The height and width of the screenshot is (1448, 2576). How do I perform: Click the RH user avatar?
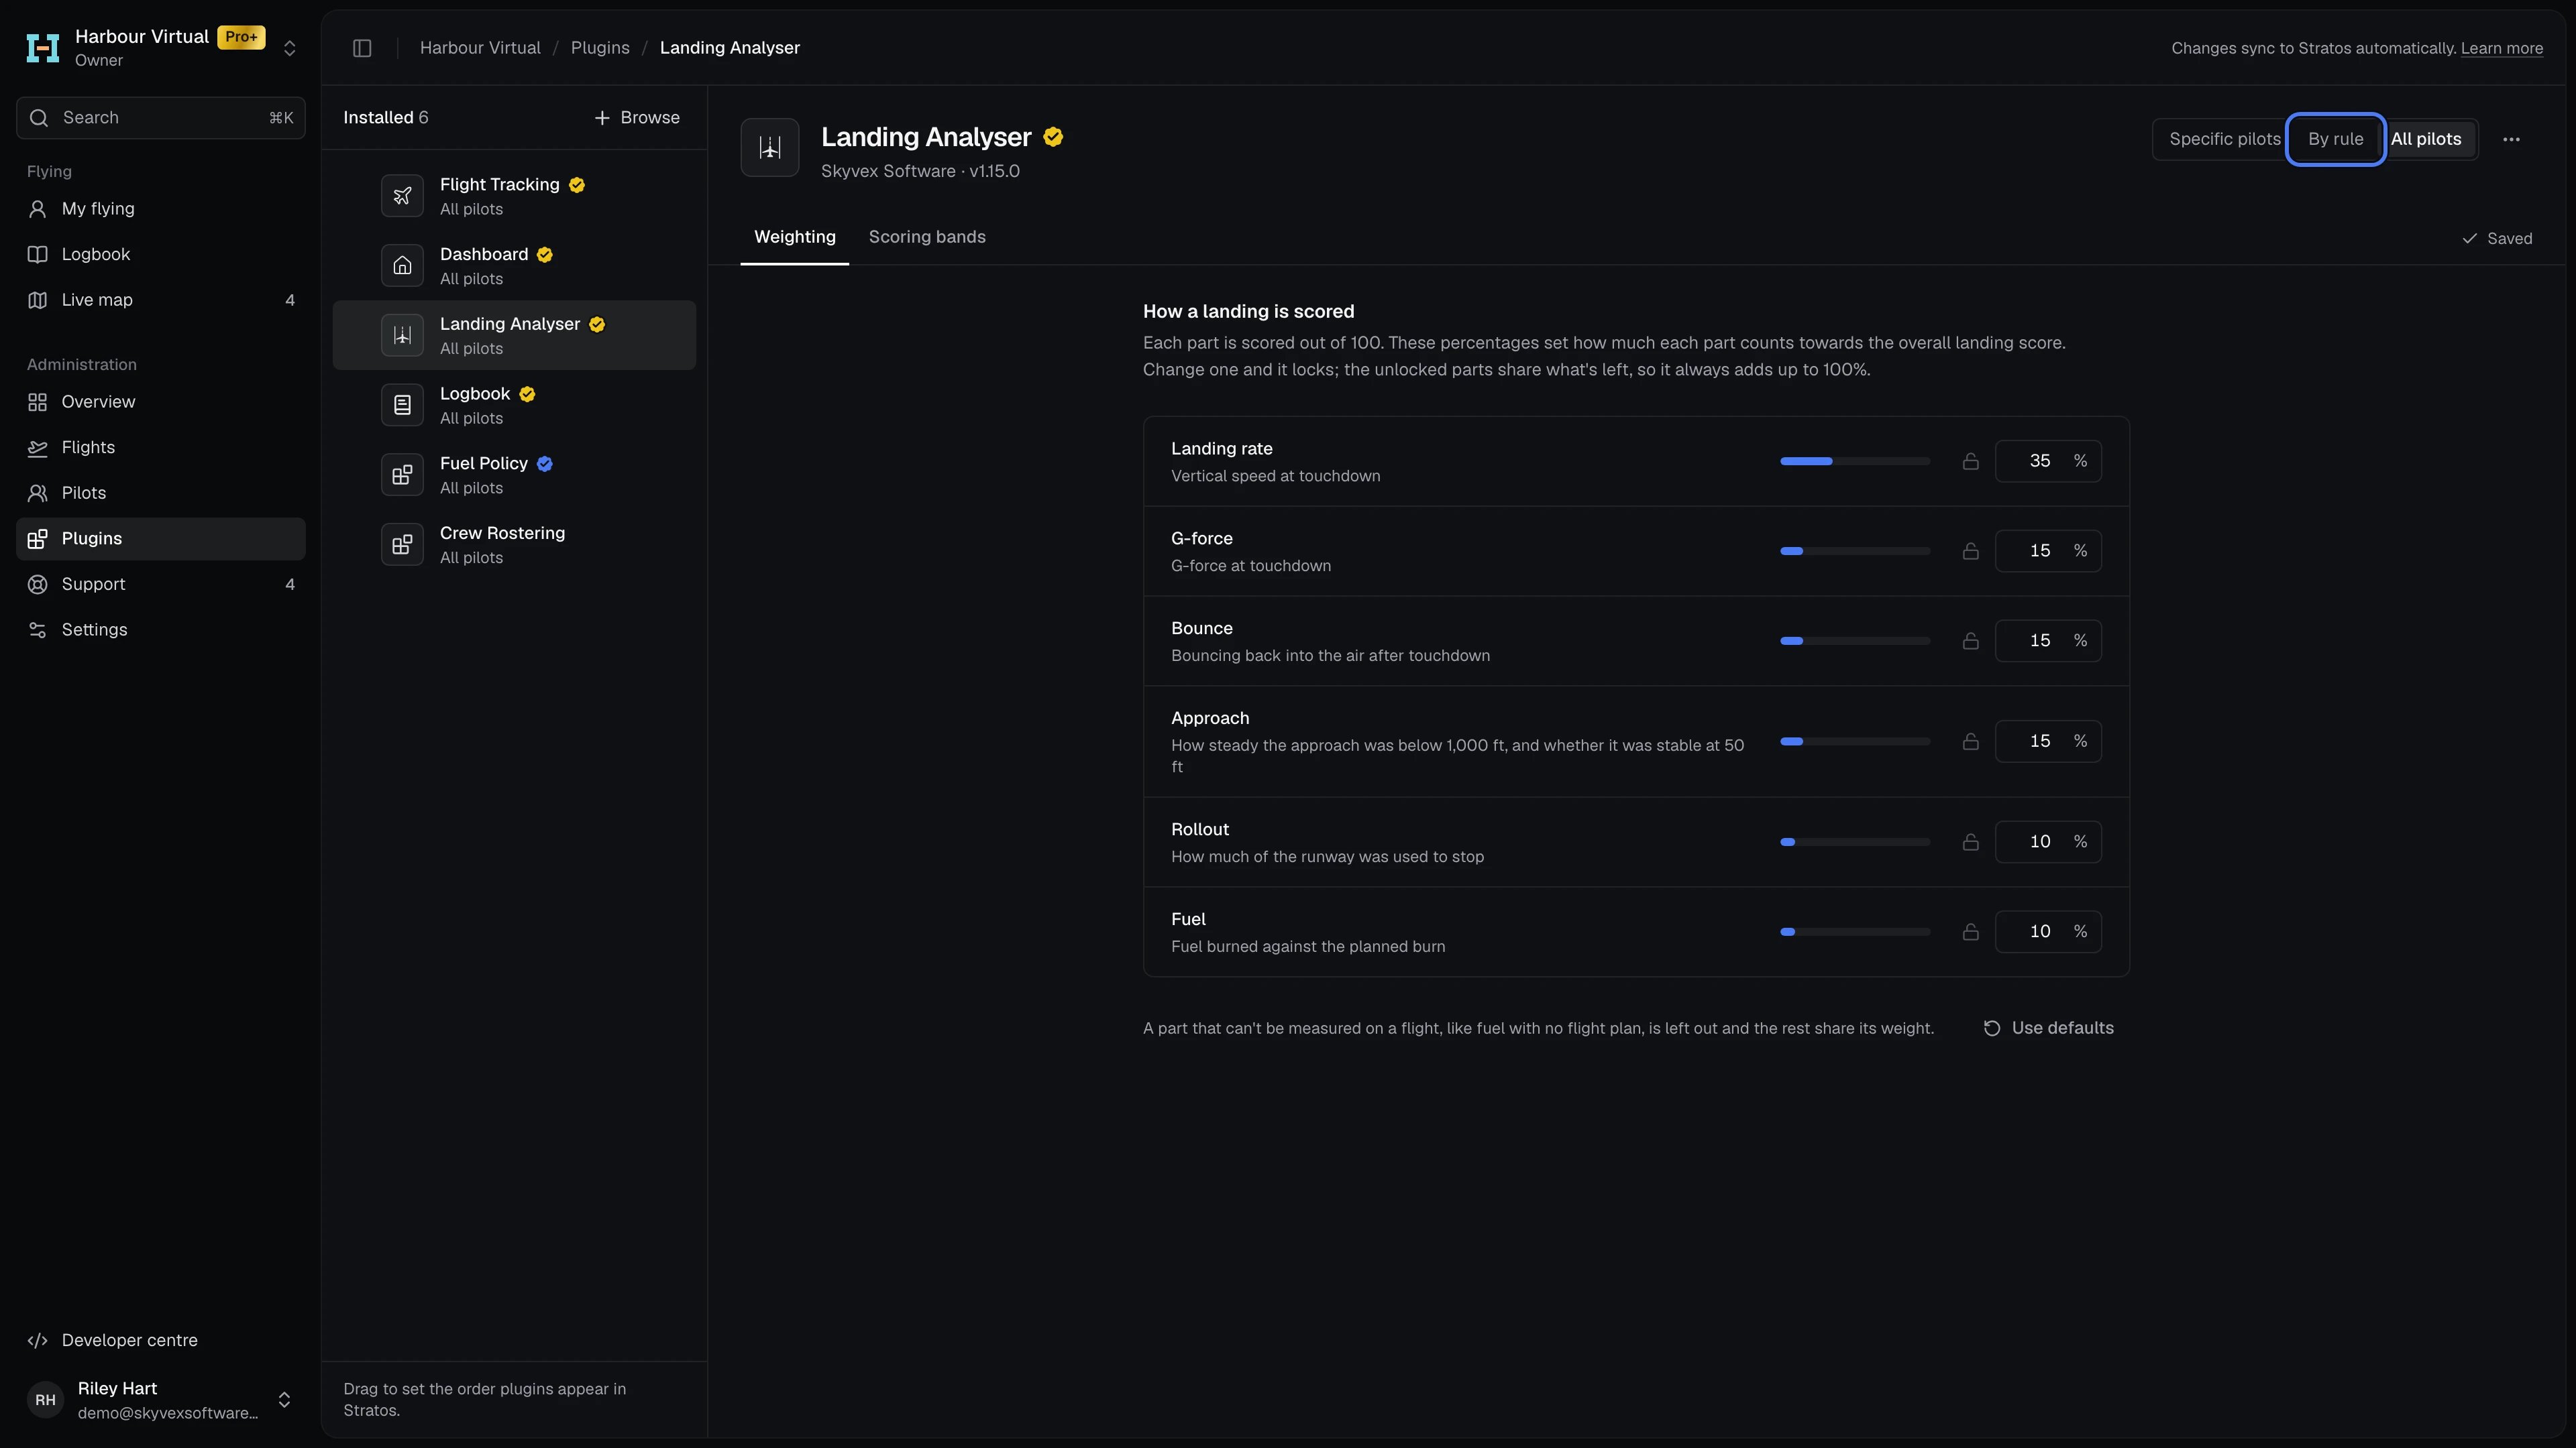coord(45,1400)
